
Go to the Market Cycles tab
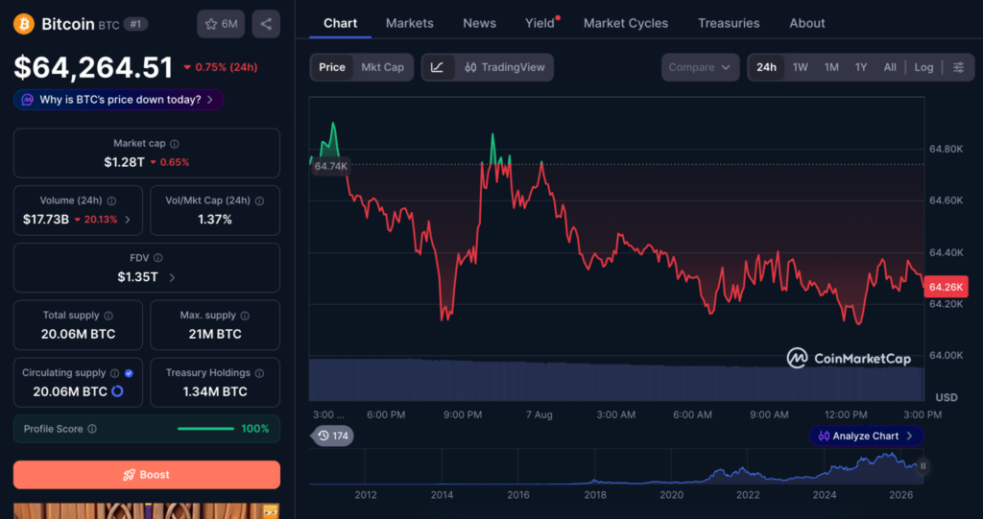click(x=626, y=23)
